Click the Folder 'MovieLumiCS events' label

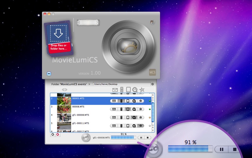point(69,84)
